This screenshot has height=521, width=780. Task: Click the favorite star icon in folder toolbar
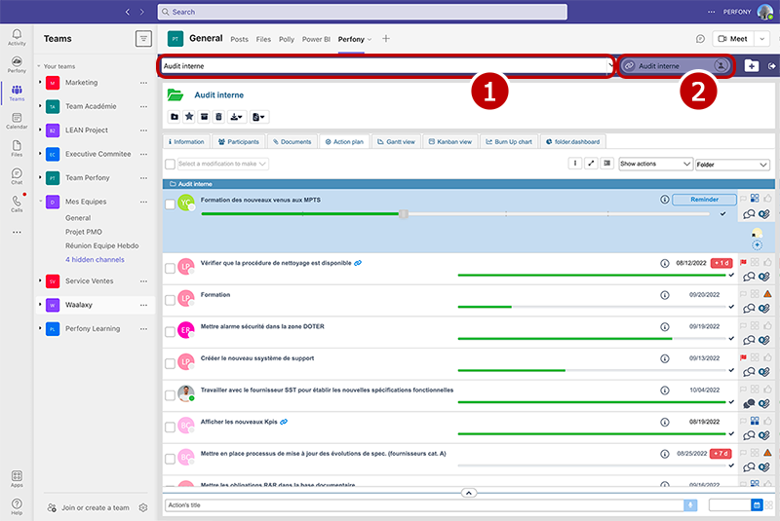tap(189, 117)
